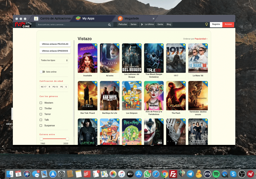256x179 pixels.
Task: Open the Pepecine logo on the navbar
Action: [x=23, y=24]
